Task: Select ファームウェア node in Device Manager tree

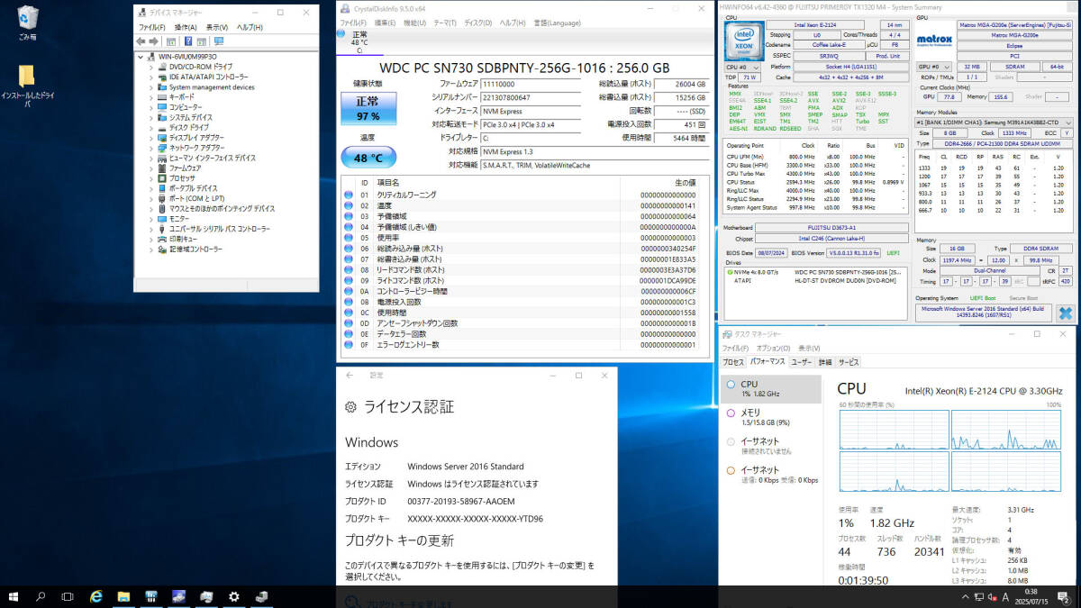Action: tap(185, 168)
